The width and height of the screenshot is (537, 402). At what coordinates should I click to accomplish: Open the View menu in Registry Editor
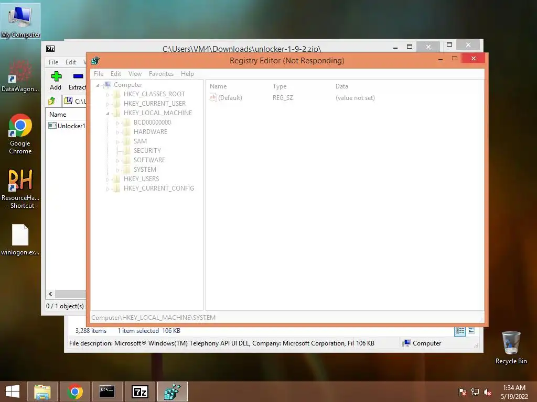pos(135,74)
